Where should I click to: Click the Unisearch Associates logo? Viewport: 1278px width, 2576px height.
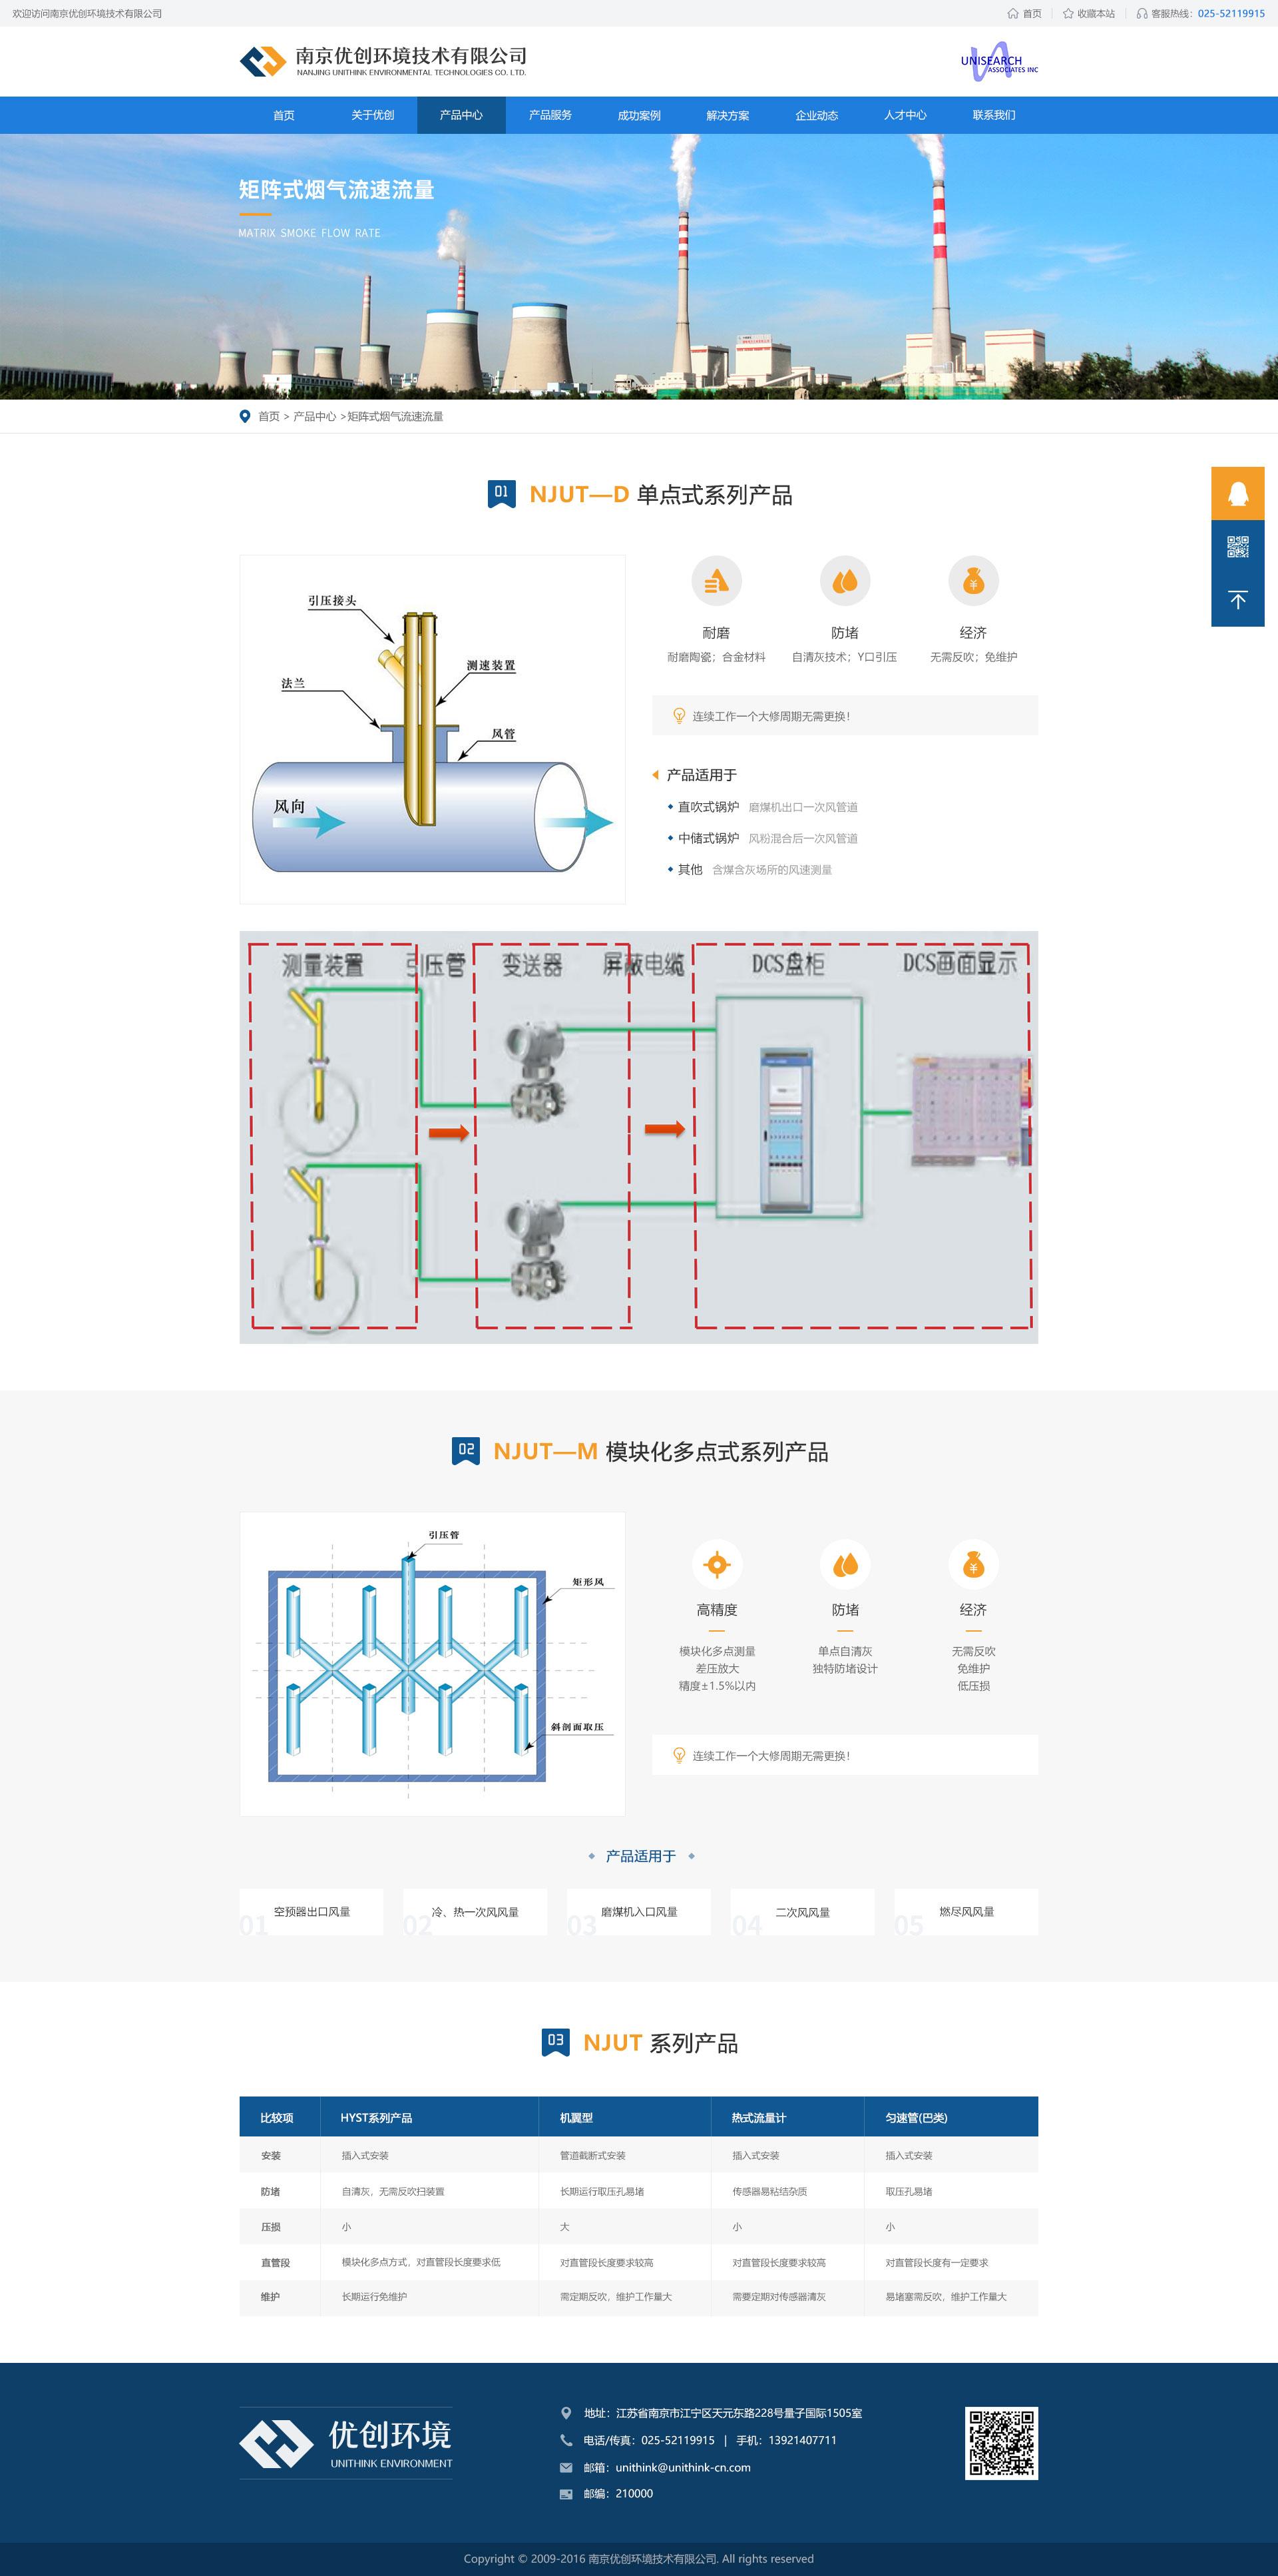999,61
